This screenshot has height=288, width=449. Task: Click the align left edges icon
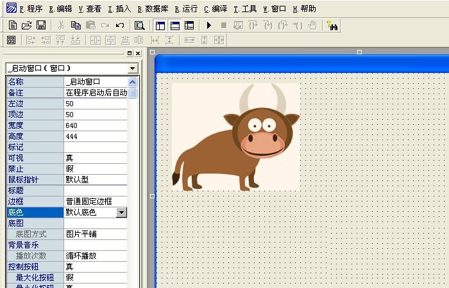31,40
